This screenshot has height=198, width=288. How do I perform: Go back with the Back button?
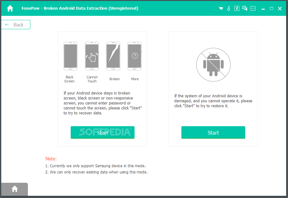(x=16, y=25)
